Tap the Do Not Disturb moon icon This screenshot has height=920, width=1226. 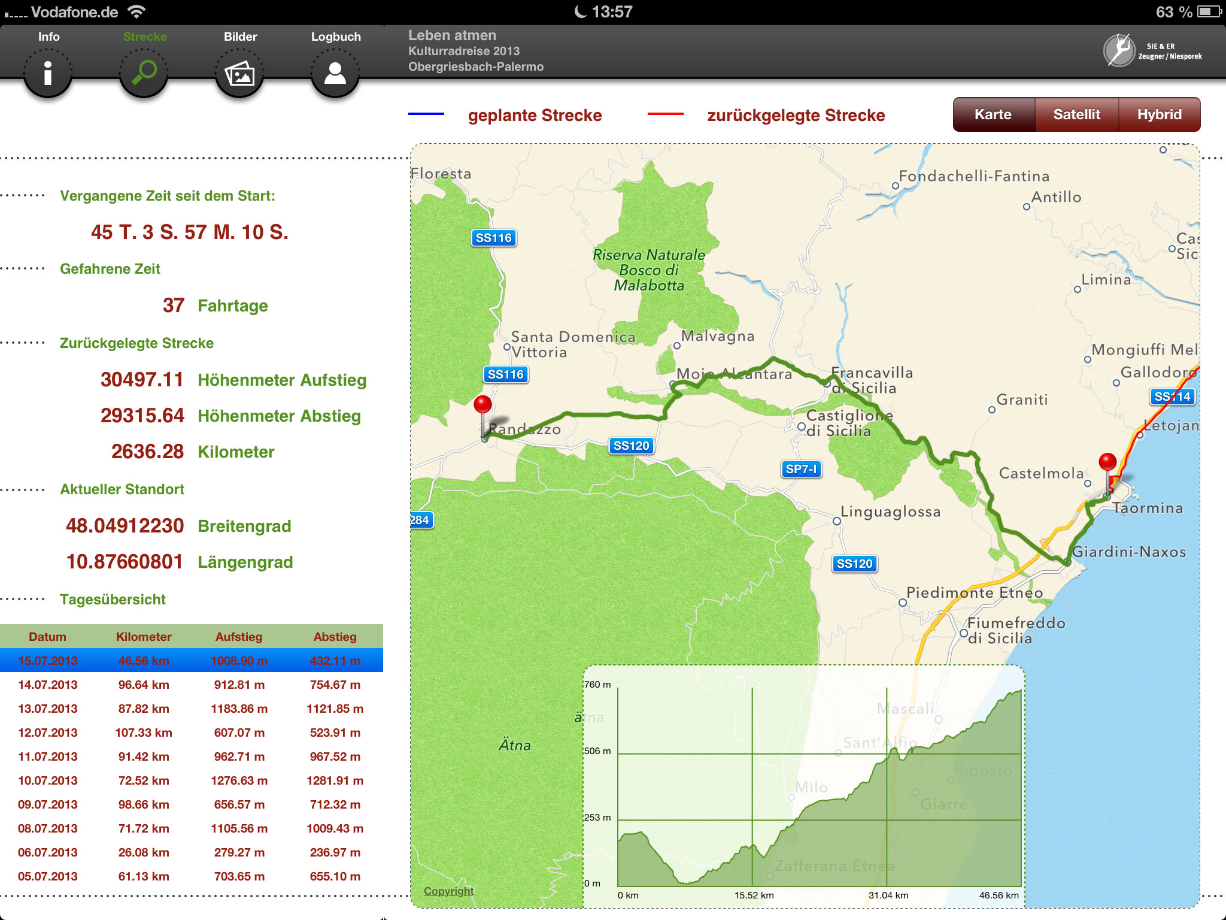(580, 11)
